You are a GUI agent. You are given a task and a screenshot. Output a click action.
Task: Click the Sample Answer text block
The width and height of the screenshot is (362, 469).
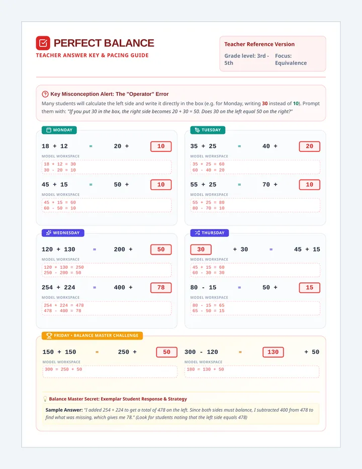[181, 414]
